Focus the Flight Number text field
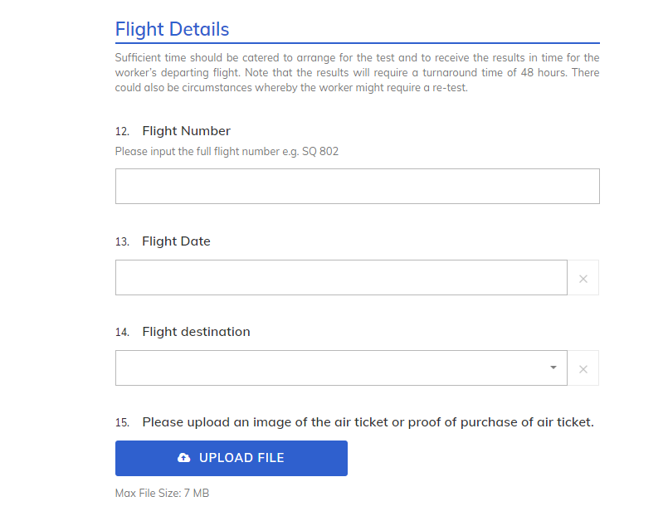 pos(357,187)
